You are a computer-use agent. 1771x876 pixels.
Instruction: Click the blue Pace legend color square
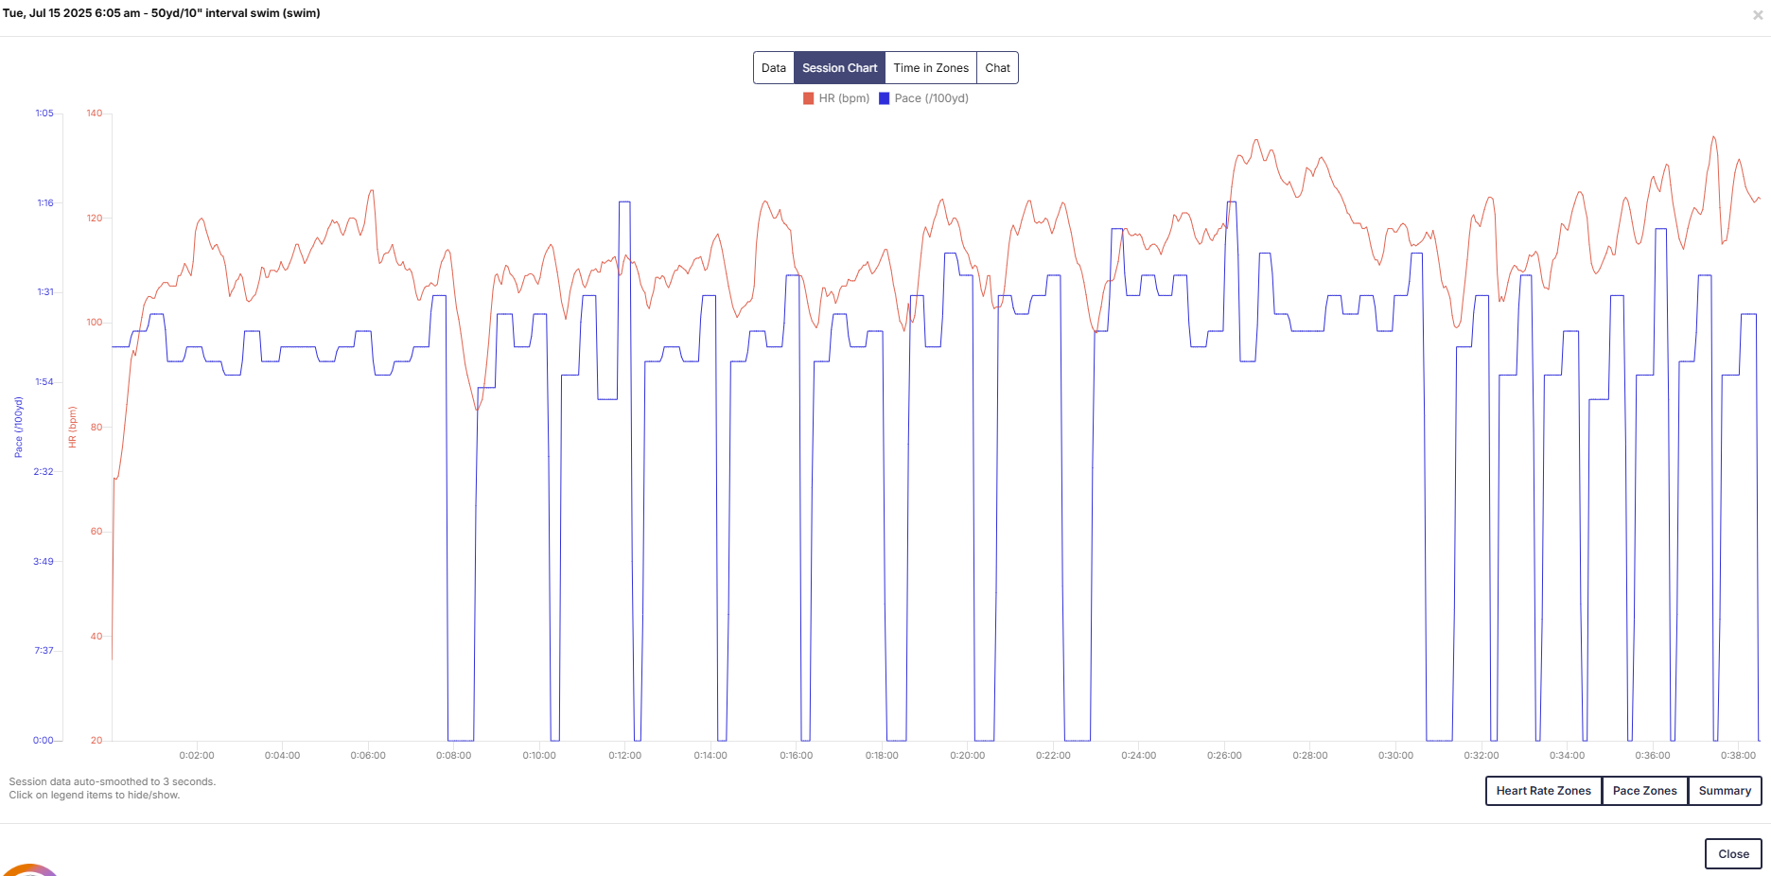885,98
